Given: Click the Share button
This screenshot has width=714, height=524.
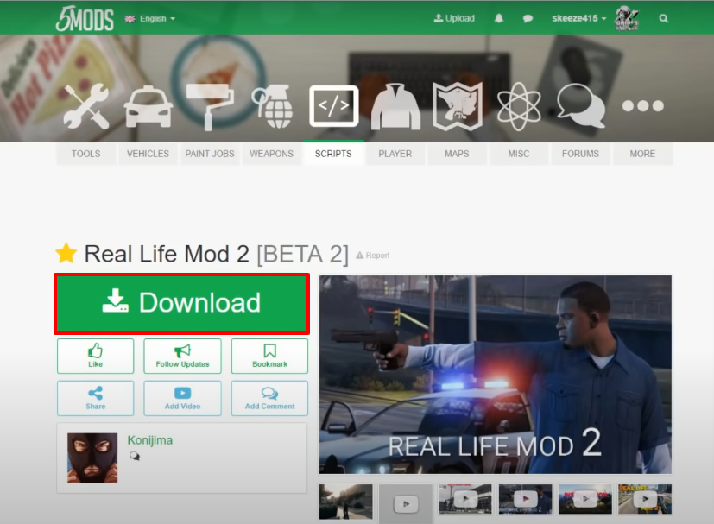Looking at the screenshot, I should pos(96,398).
